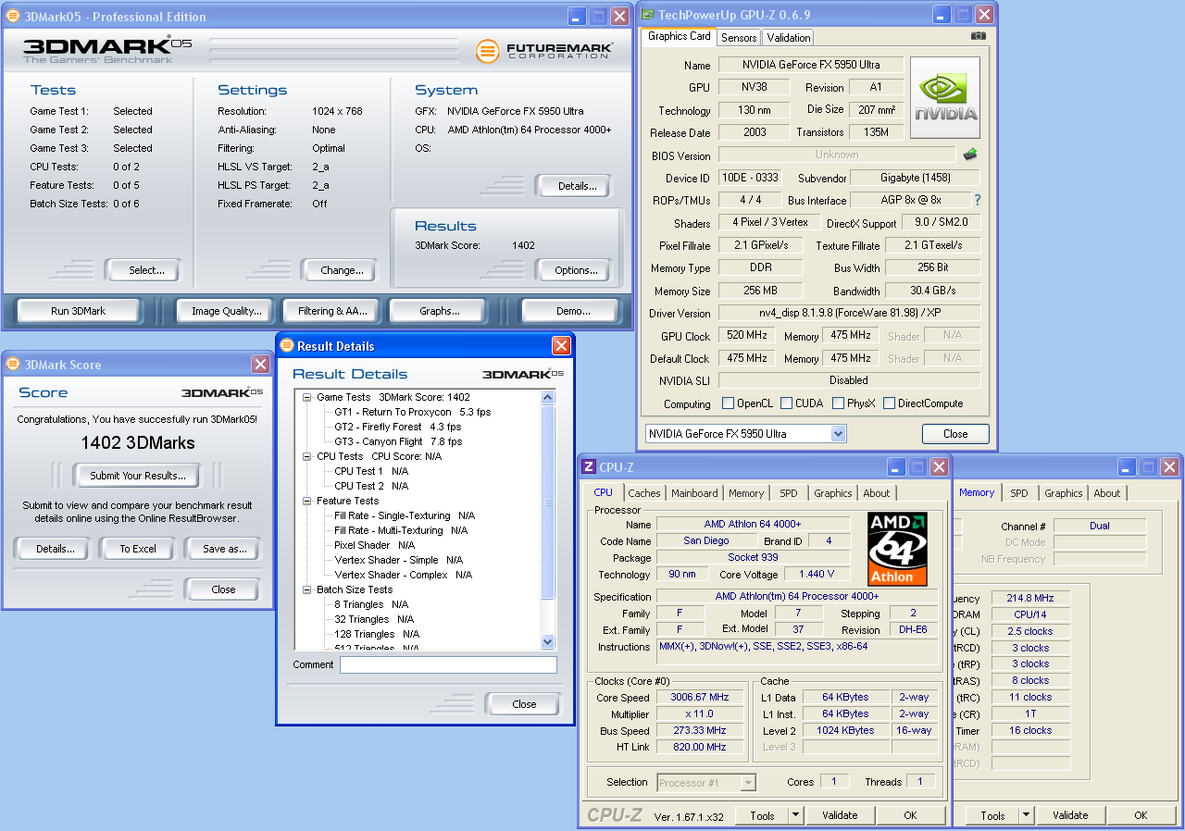Click the About tab in the CPU-Z CPU window

tap(876, 493)
